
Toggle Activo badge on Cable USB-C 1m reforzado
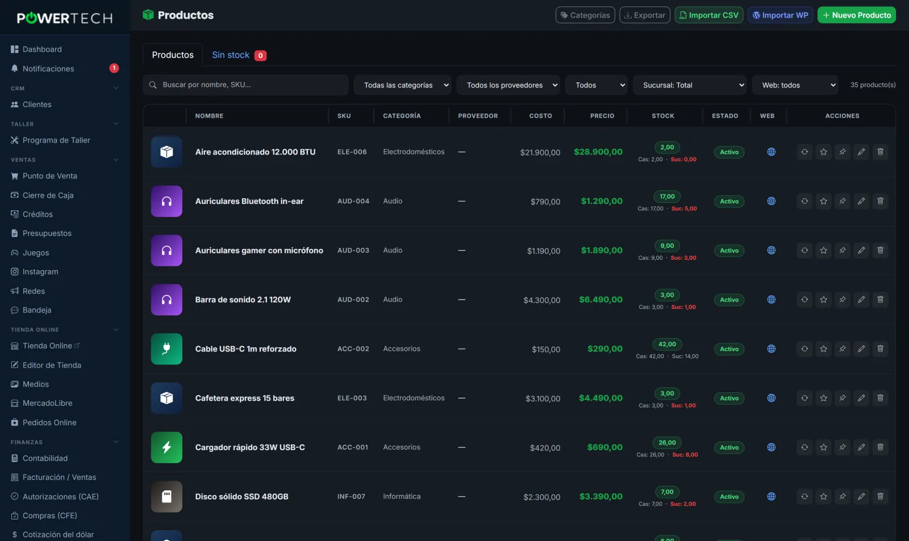tap(729, 349)
